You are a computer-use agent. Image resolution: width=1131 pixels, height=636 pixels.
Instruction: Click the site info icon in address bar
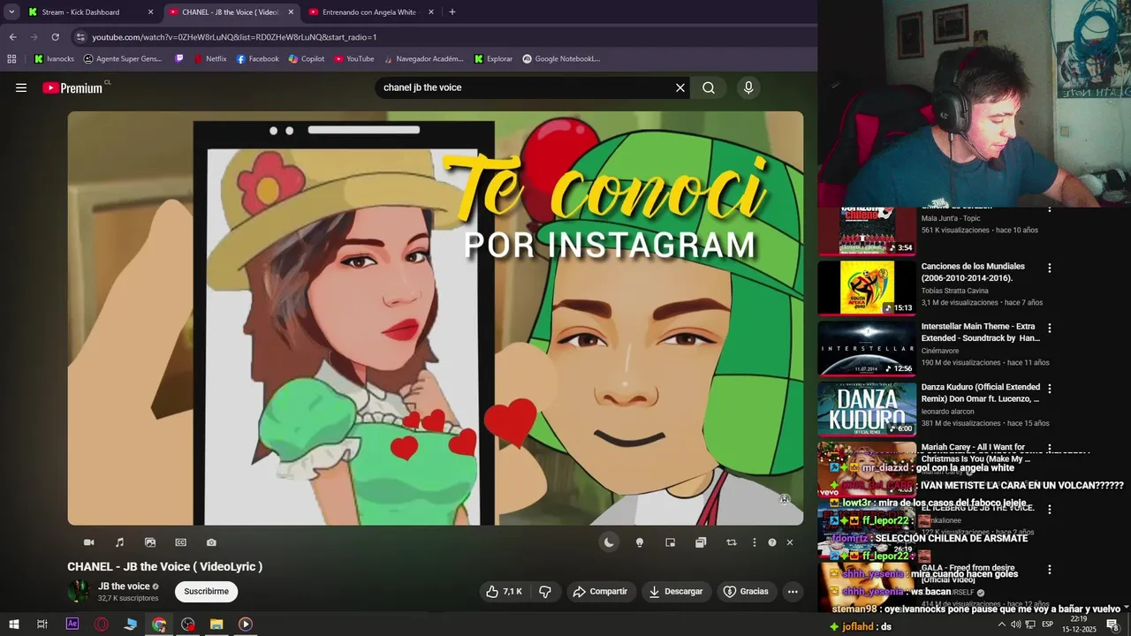click(80, 37)
